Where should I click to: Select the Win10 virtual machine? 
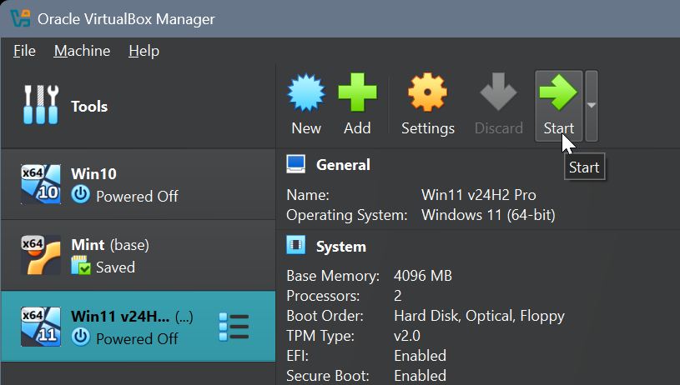(138, 184)
